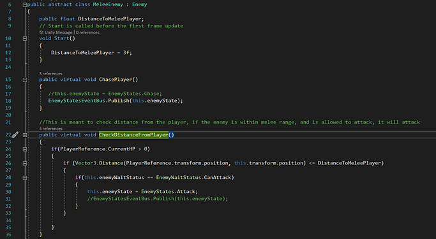Click line number 6 in the gutter

pos(10,4)
